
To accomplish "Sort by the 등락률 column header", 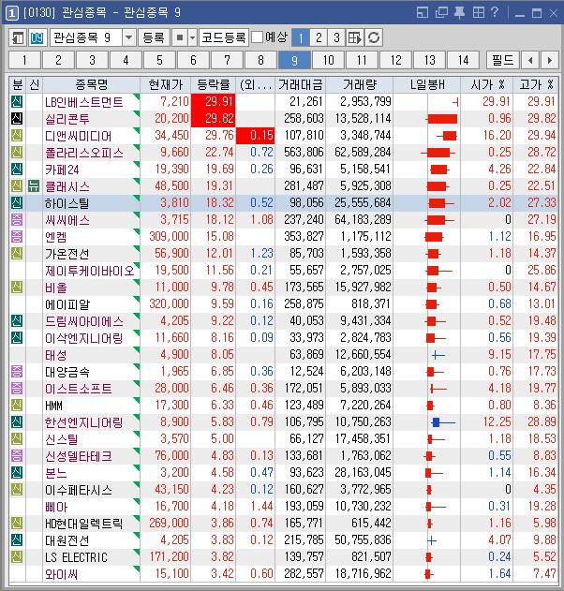I will point(214,85).
